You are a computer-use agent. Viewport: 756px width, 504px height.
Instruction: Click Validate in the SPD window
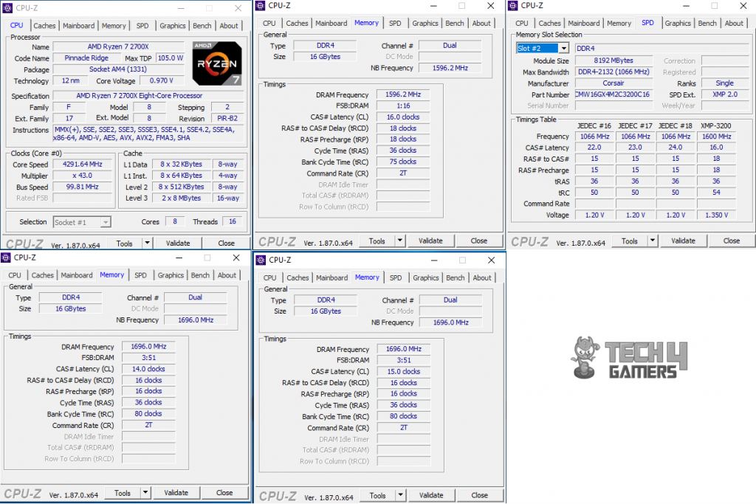tap(683, 241)
